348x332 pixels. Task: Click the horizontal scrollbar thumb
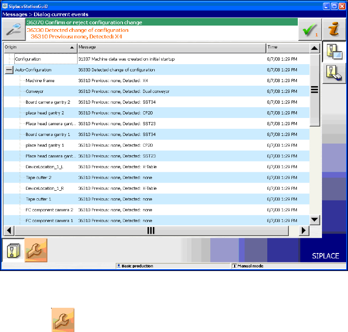(152, 231)
